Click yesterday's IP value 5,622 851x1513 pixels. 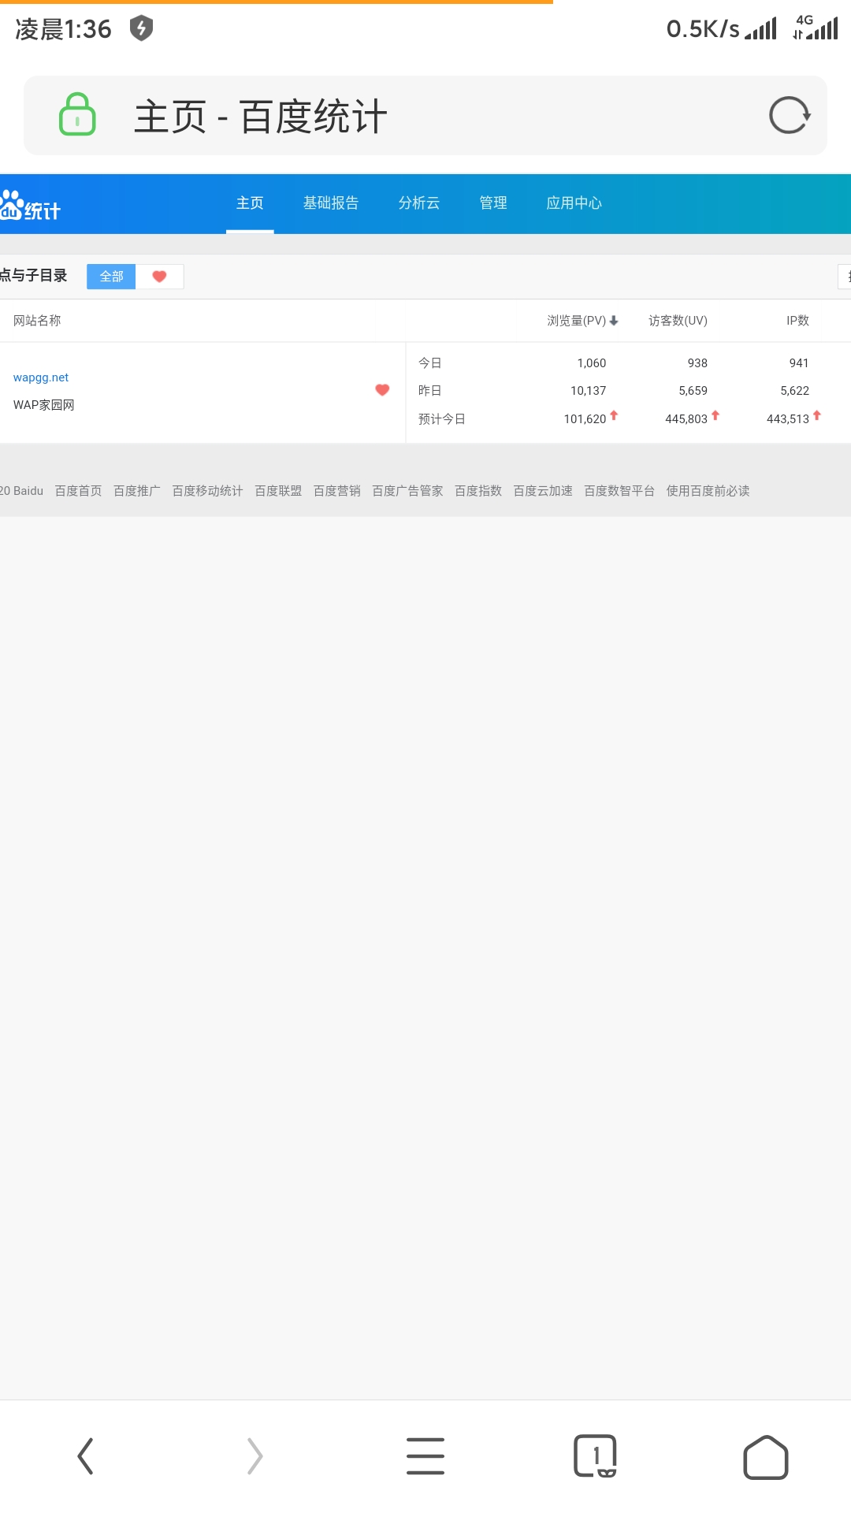tap(795, 391)
